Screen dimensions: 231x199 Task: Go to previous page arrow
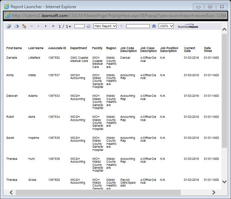[x=38, y=26]
